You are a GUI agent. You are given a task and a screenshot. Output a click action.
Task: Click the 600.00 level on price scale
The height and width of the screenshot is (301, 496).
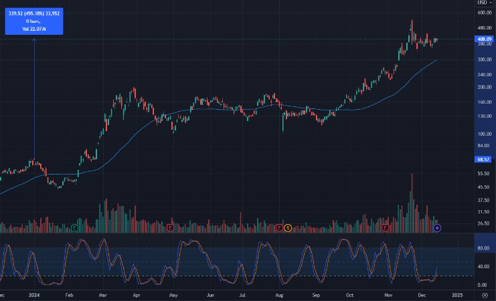[x=484, y=13]
